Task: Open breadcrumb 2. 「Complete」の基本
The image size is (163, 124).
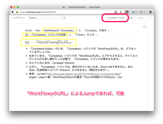Action: [93, 31]
